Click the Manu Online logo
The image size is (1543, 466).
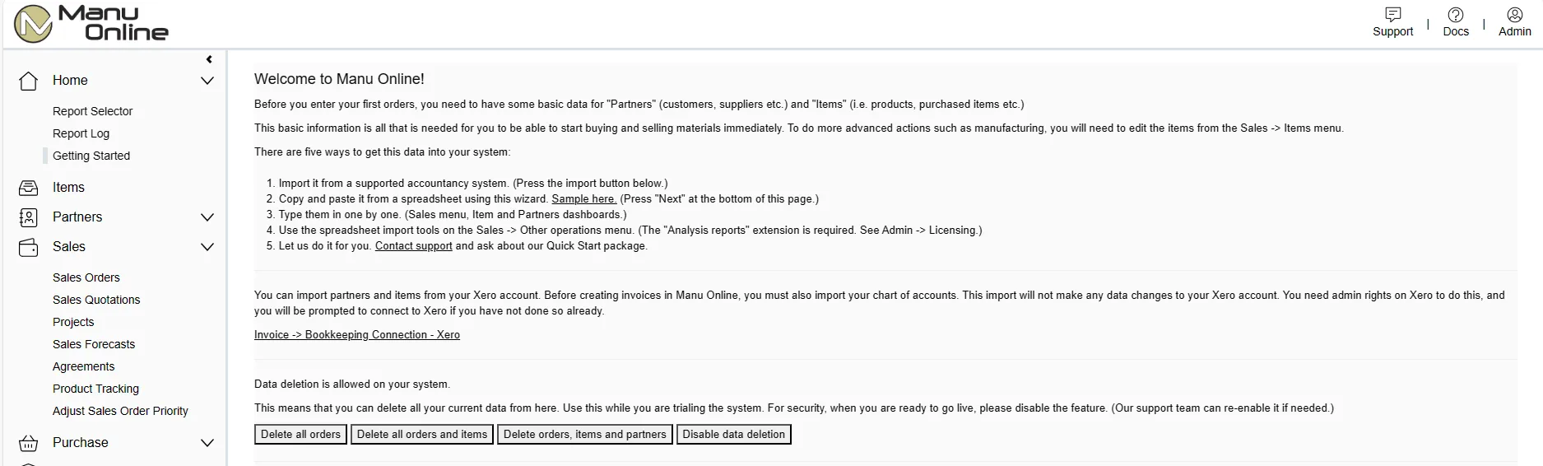coord(91,23)
